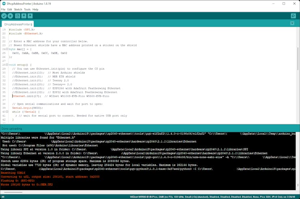300x199 pixels.
Task: Collapse the void setup() code fold
Action: (x=7, y=65)
